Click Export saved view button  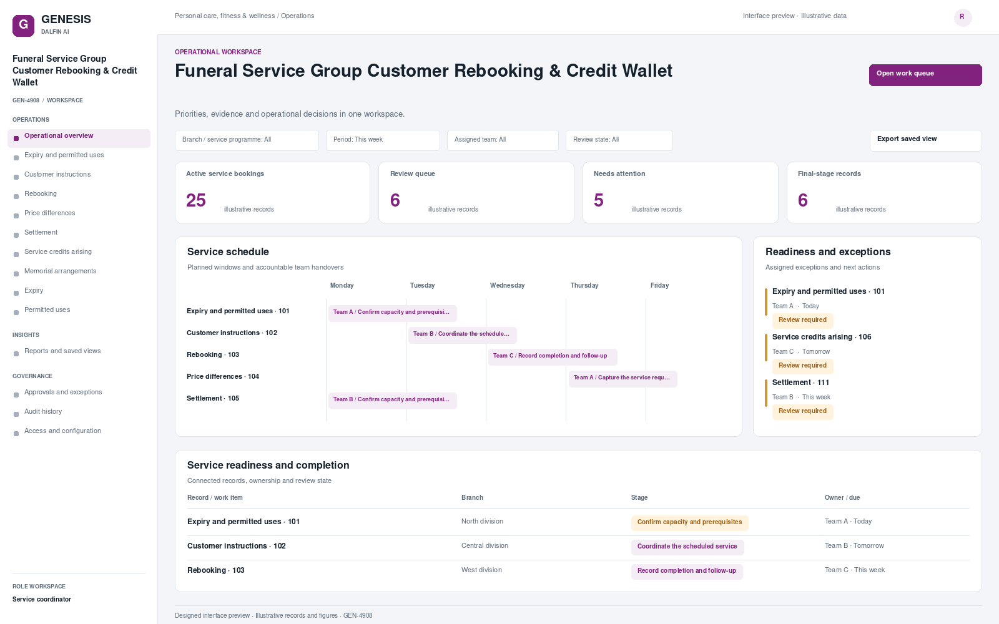(925, 140)
